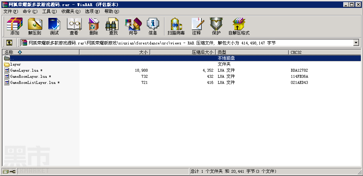
Task: Click the 自解压格式 (SFX) icon
Action: pyautogui.click(x=239, y=26)
